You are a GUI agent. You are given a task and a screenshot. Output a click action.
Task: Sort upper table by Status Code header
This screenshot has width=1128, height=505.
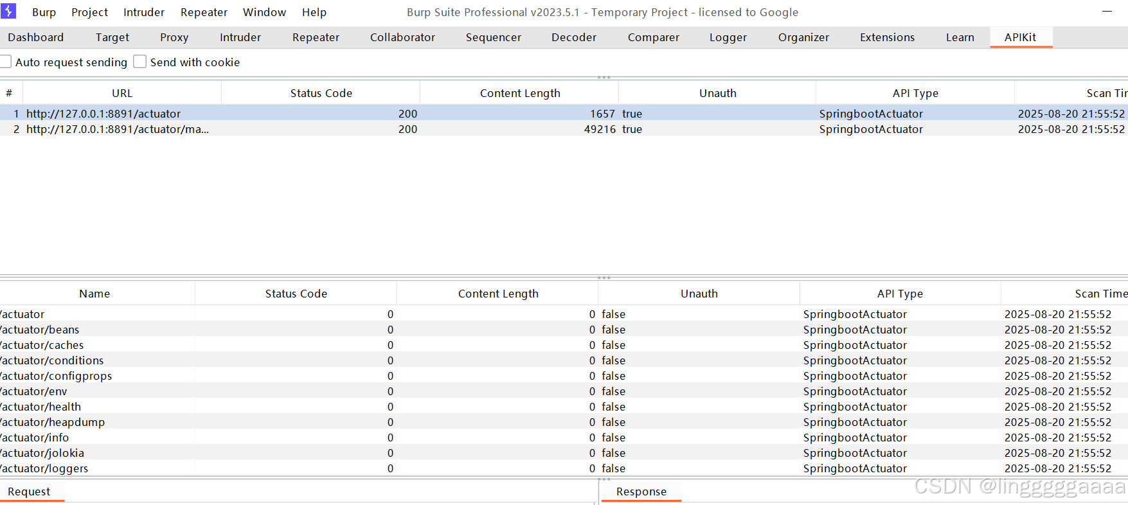click(321, 93)
